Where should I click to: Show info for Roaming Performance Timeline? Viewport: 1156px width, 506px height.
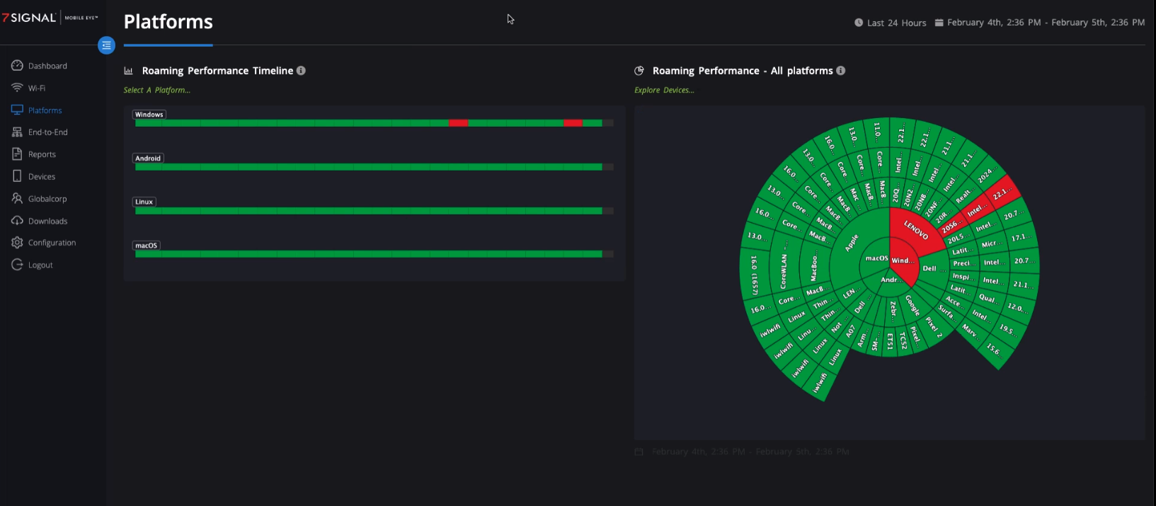tap(301, 71)
